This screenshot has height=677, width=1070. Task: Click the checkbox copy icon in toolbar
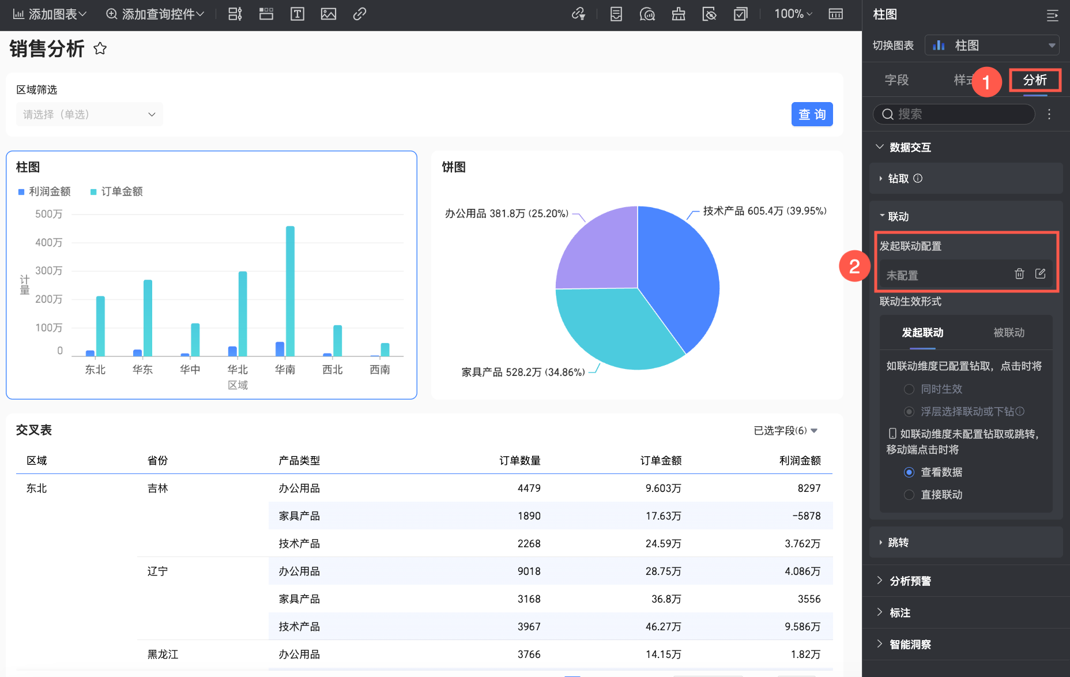[741, 14]
